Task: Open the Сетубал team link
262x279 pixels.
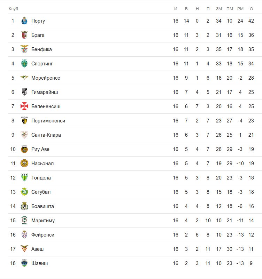Action: (x=41, y=192)
